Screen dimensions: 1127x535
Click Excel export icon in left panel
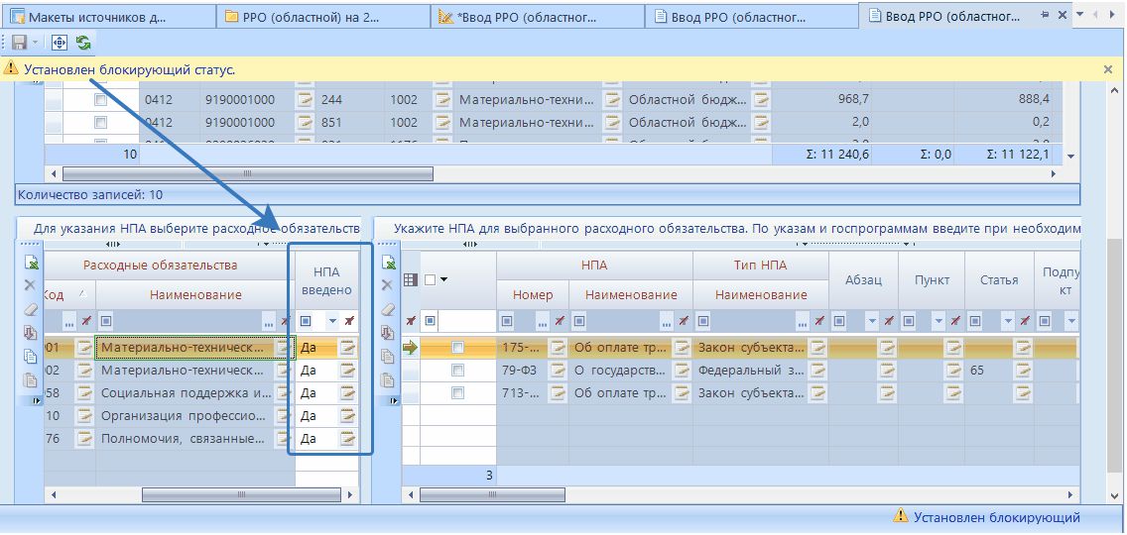click(31, 264)
